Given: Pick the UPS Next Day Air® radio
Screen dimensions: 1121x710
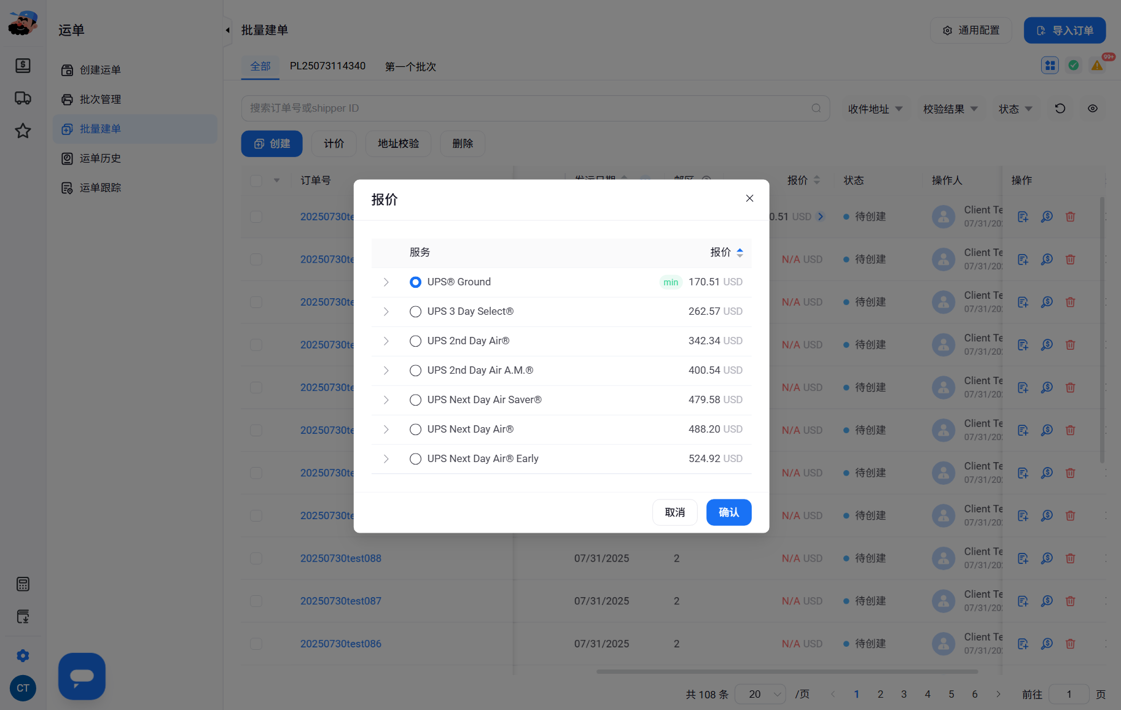Looking at the screenshot, I should point(415,430).
